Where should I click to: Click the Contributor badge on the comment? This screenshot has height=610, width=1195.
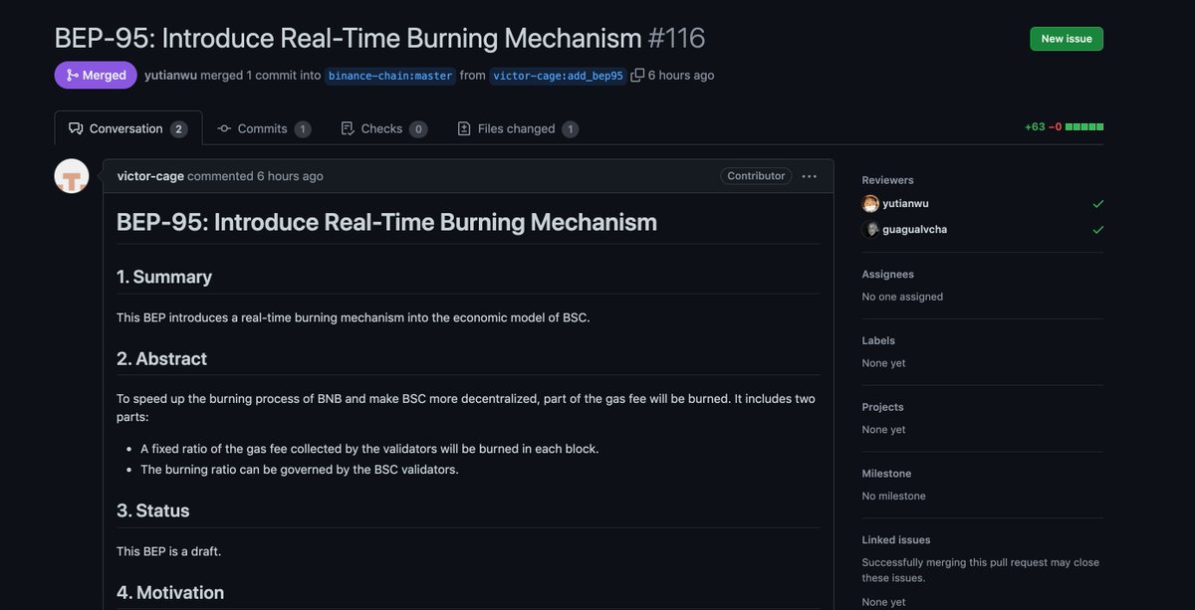(755, 175)
